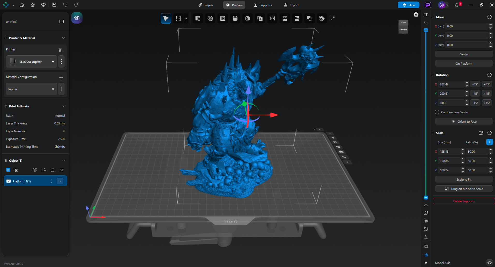Screen dimensions: 495x267
Task: Click the layer slider bottom handle
Action: tap(426, 198)
